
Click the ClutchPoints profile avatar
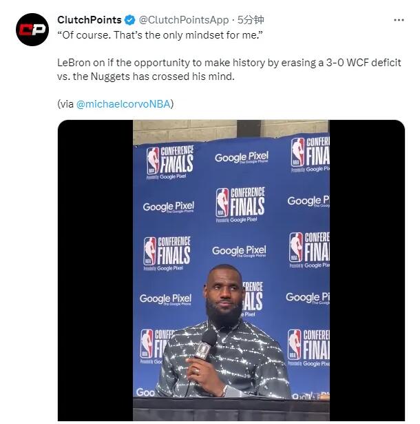pos(30,30)
